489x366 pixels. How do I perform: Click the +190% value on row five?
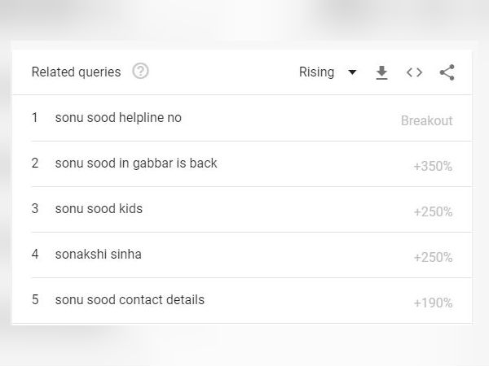tap(433, 303)
